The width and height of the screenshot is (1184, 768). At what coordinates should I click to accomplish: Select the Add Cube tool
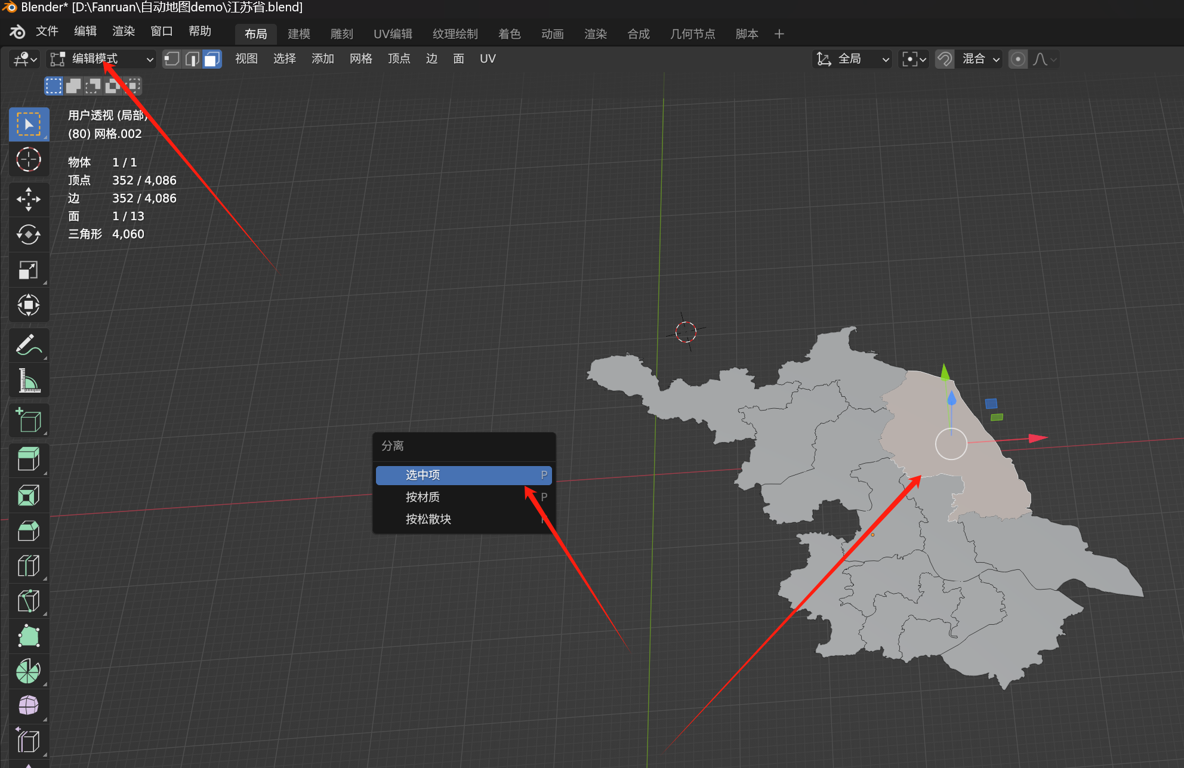(x=29, y=420)
